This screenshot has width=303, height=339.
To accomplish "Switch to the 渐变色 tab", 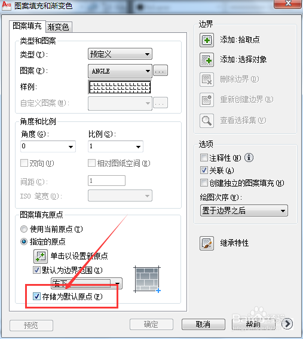I will coord(59,27).
